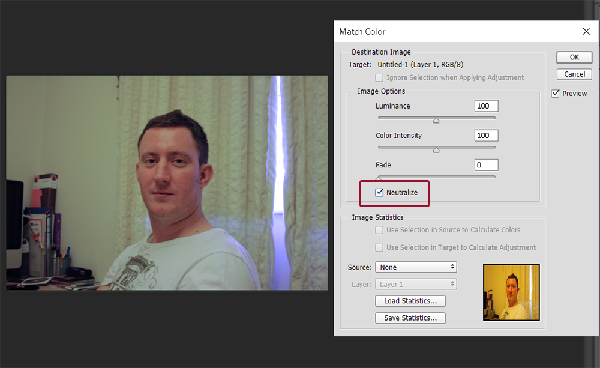Viewport: 600px width, 368px height.
Task: Close the Match Color dialog
Action: point(586,31)
